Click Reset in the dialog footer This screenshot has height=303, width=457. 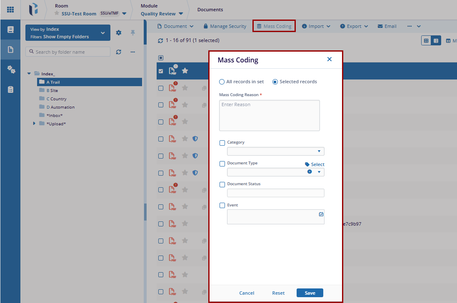tap(278, 293)
